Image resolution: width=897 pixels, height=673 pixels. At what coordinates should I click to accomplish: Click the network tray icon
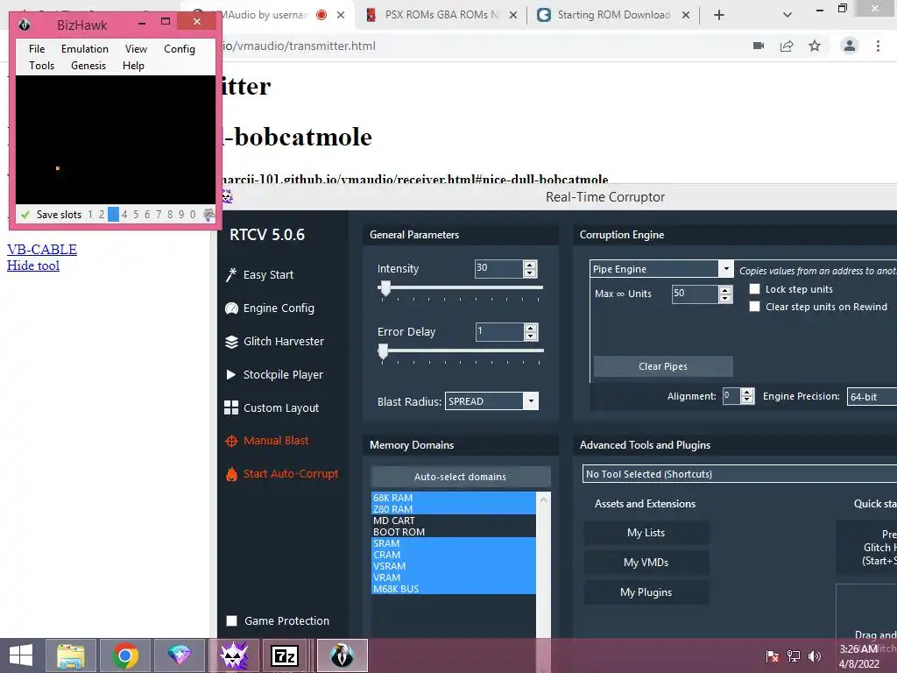click(x=794, y=655)
